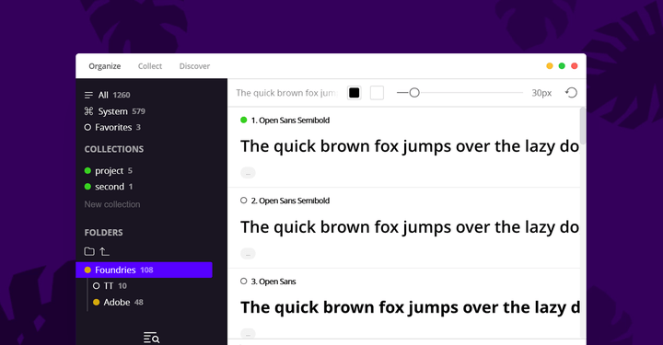Click the 2. Open Sans Semibold label
Viewport: 663px width, 345px height.
(x=290, y=201)
